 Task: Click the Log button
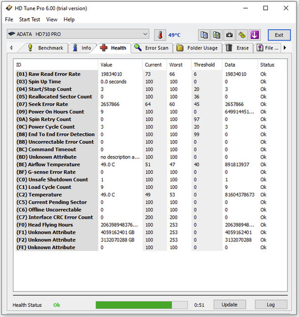pos(270,304)
